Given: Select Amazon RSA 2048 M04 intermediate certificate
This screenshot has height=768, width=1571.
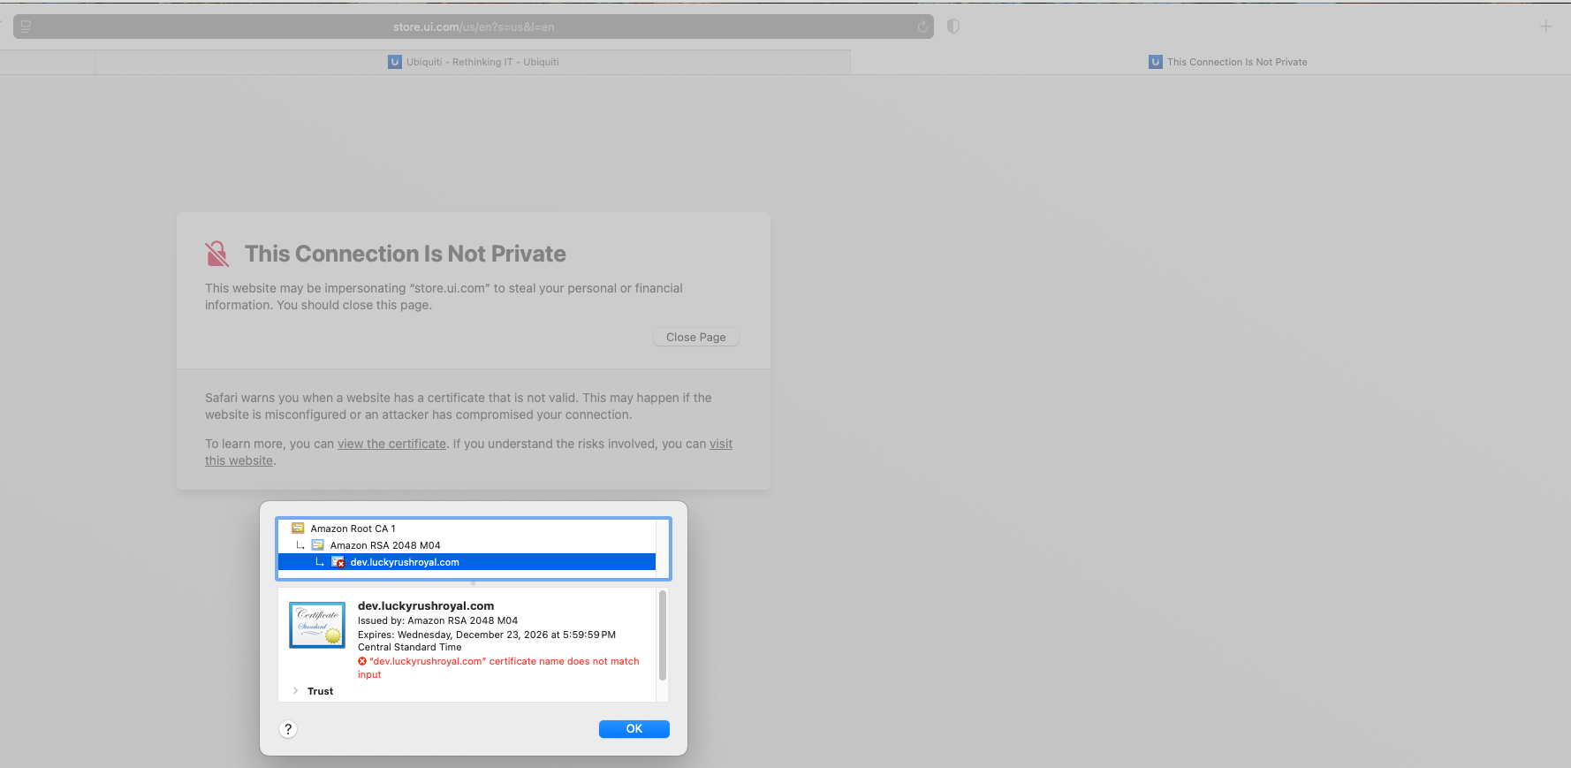Looking at the screenshot, I should [384, 545].
